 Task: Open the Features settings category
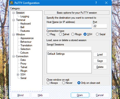[25, 31]
